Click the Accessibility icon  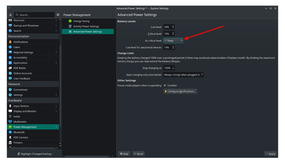tap(10, 58)
